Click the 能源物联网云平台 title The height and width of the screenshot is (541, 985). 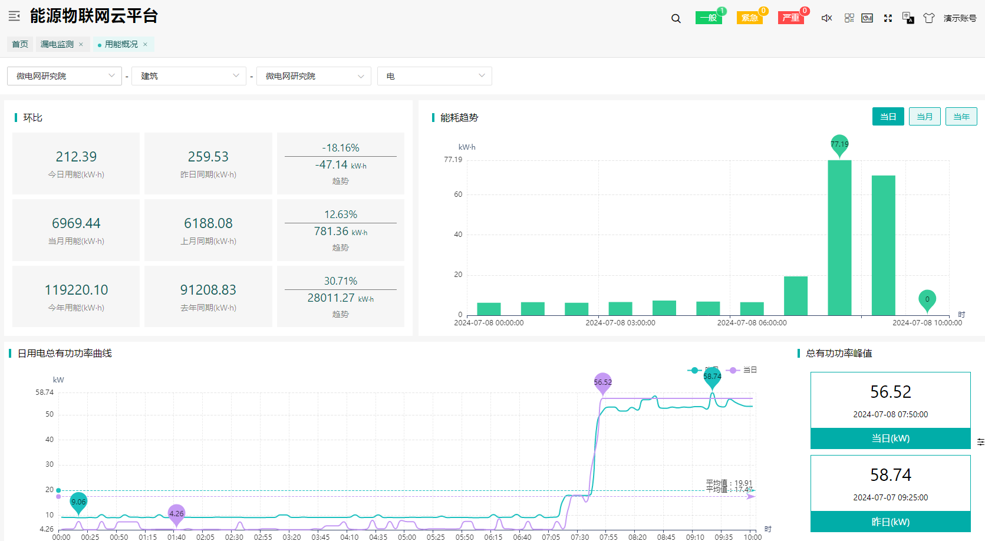(94, 16)
